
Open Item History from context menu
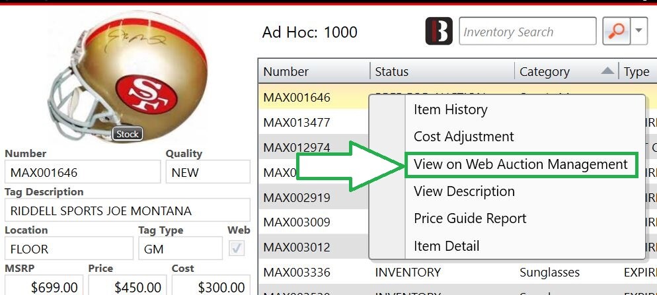tap(450, 110)
